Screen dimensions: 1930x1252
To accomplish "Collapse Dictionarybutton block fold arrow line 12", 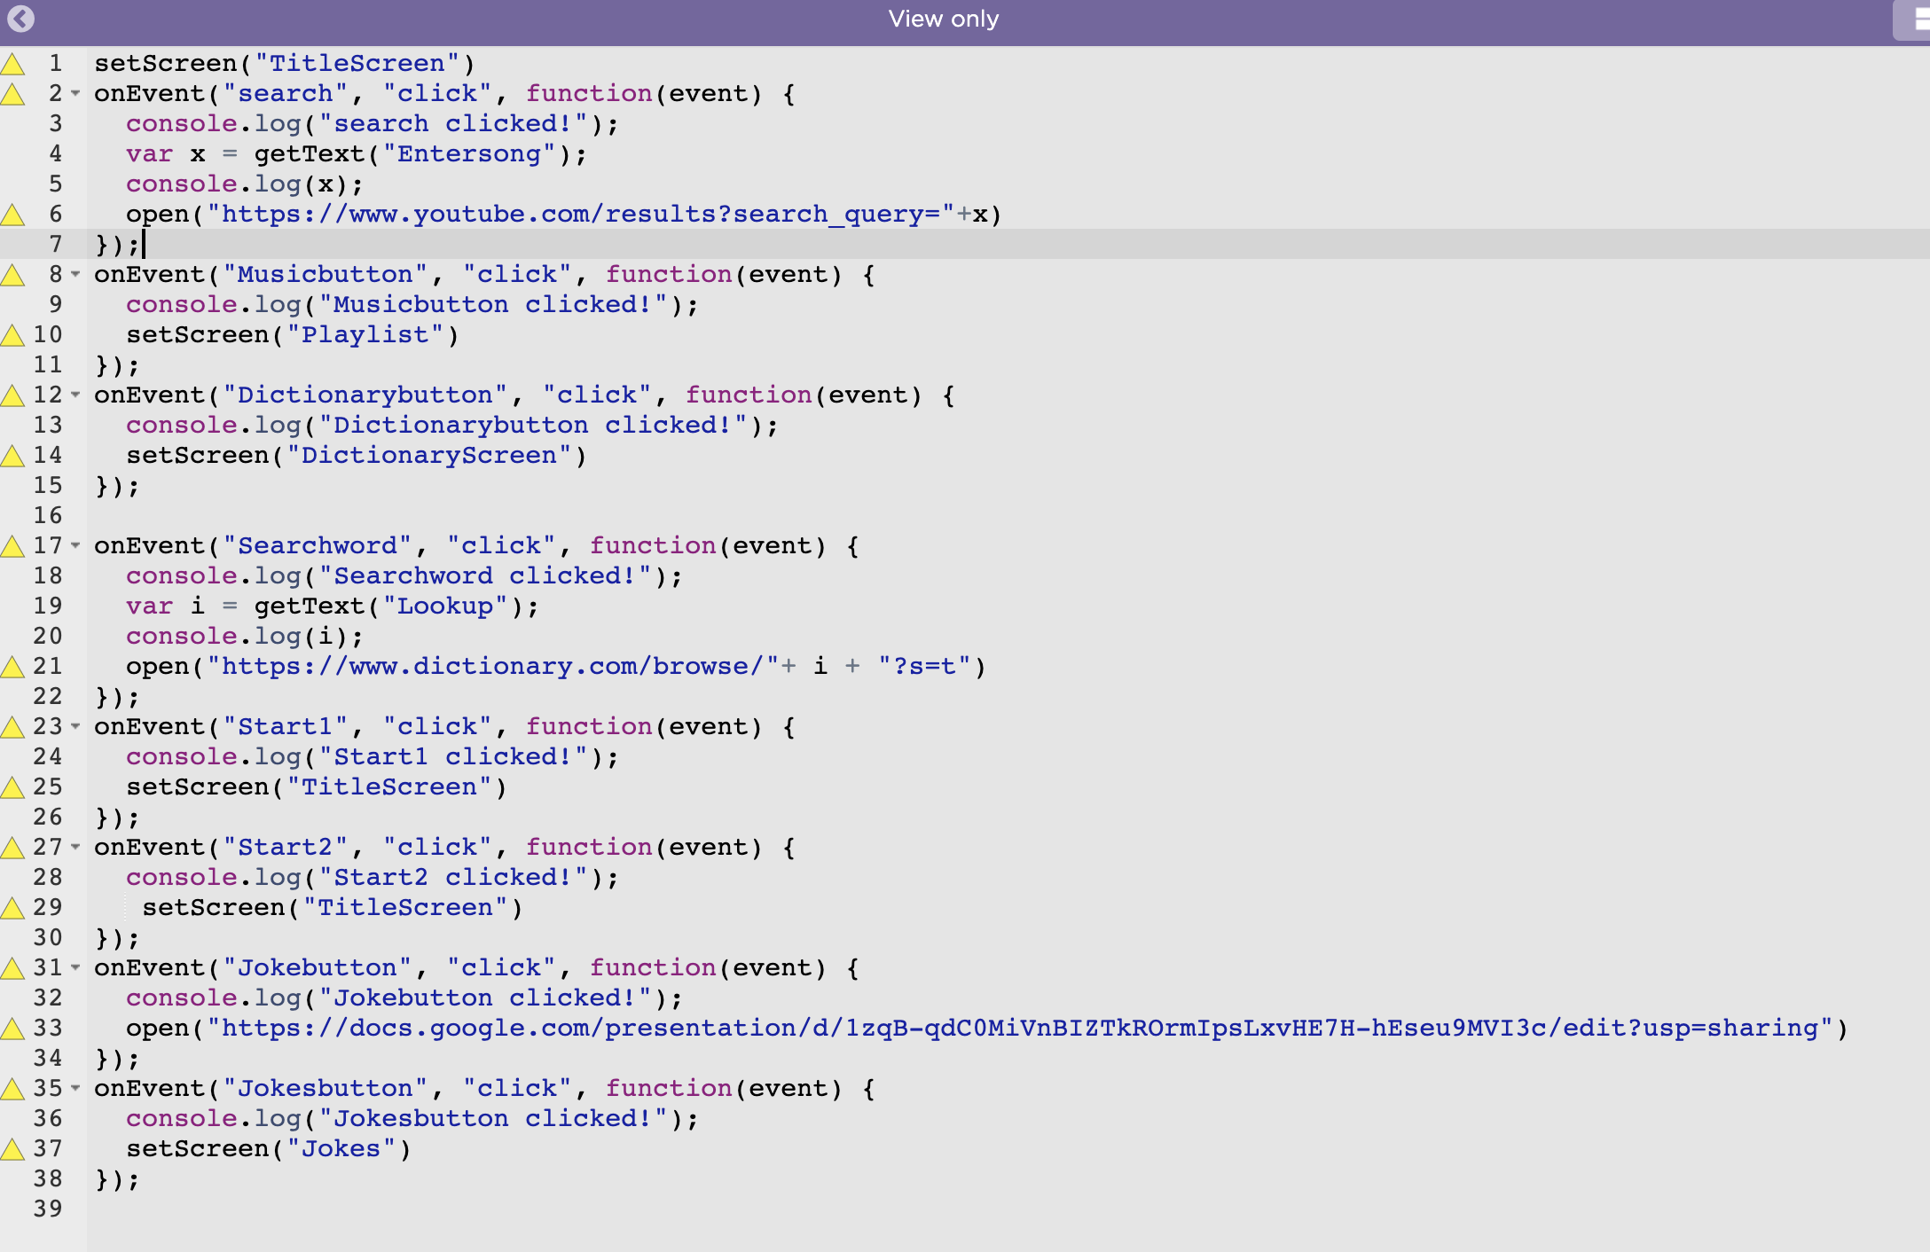I will [x=75, y=395].
